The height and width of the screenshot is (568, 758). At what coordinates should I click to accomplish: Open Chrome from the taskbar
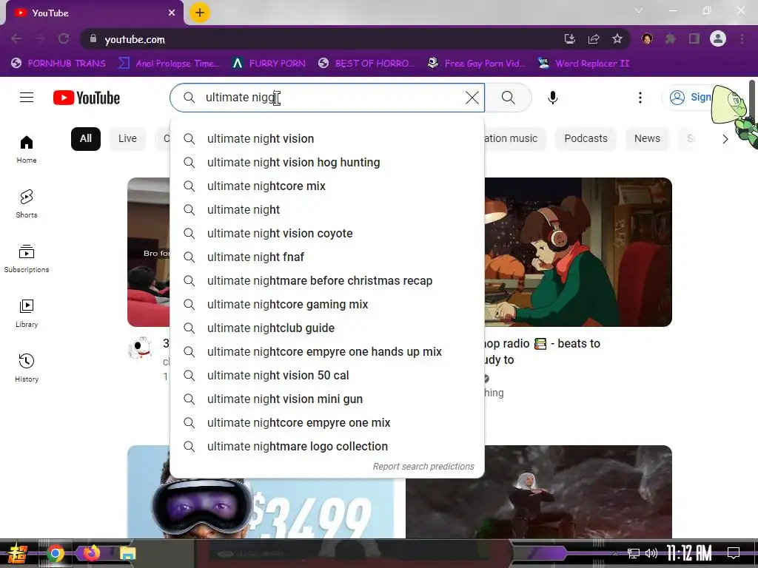[55, 553]
